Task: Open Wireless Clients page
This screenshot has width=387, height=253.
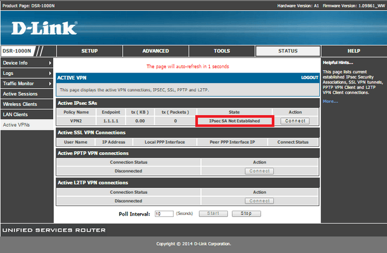Action: point(27,104)
